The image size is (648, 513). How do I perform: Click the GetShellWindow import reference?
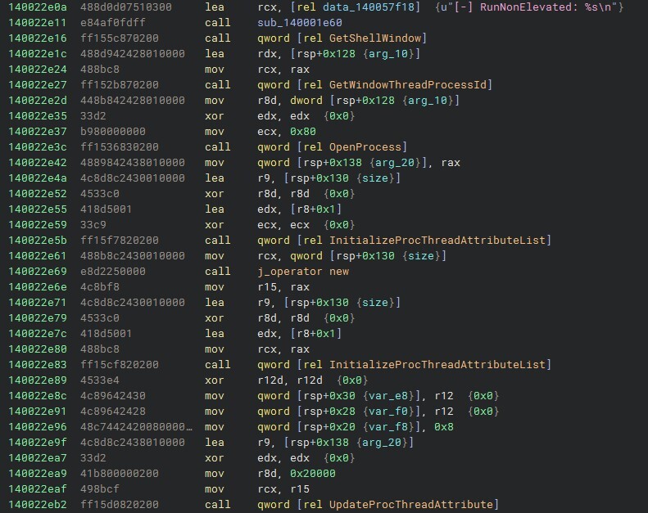point(375,38)
